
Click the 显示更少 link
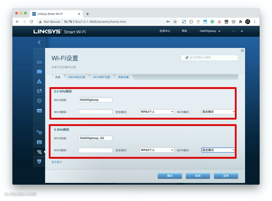(57, 162)
